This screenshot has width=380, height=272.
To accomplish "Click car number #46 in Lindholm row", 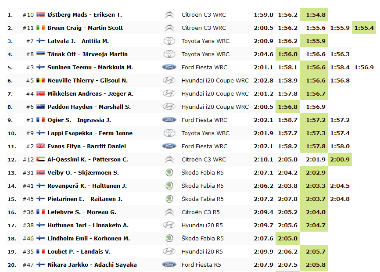I will [28, 238].
